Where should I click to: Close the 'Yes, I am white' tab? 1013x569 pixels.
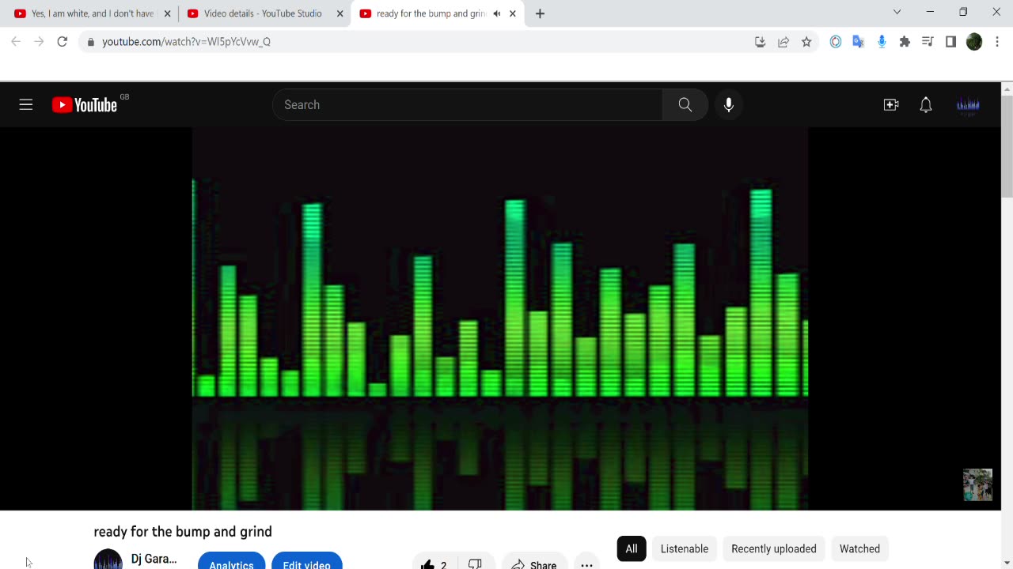[x=167, y=13]
